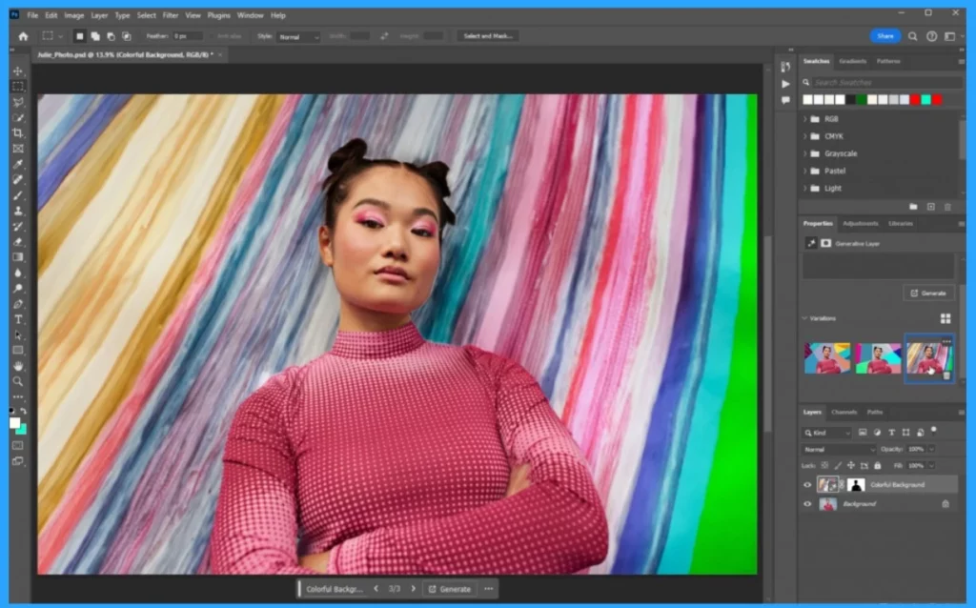Open more options ellipsis in task bar
This screenshot has width=976, height=608.
click(489, 589)
